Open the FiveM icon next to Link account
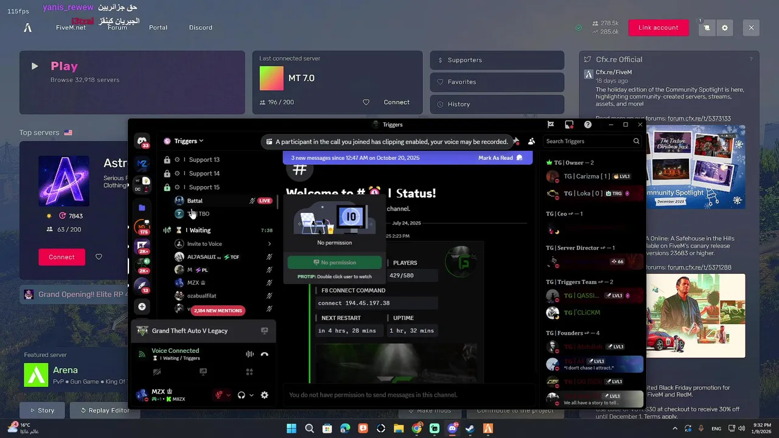This screenshot has height=438, width=779. [707, 28]
